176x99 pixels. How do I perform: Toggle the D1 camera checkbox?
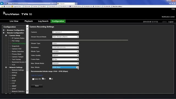click(x=43, y=79)
